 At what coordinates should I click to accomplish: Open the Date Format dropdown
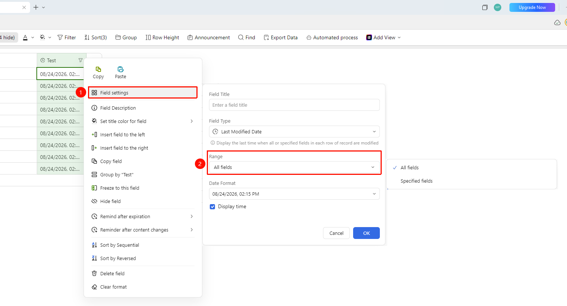pyautogui.click(x=294, y=194)
